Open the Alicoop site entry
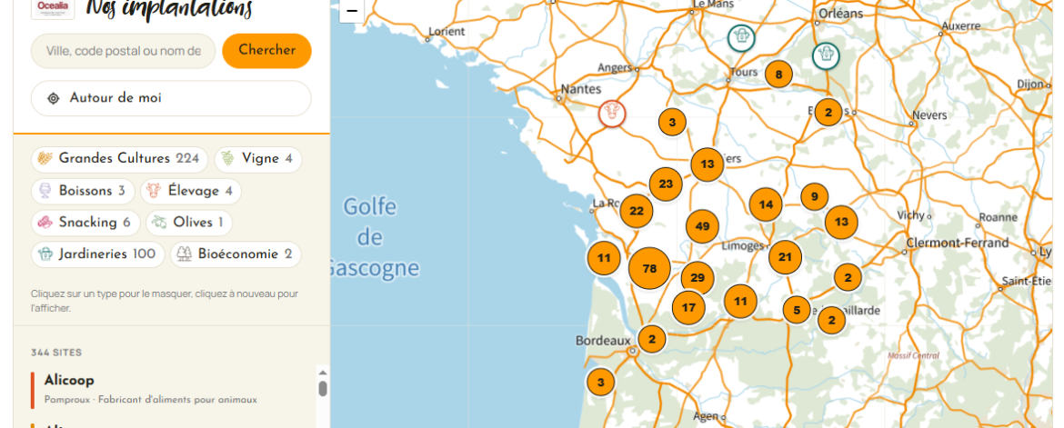Screen dimensions: 1064x428 pyautogui.click(x=173, y=389)
